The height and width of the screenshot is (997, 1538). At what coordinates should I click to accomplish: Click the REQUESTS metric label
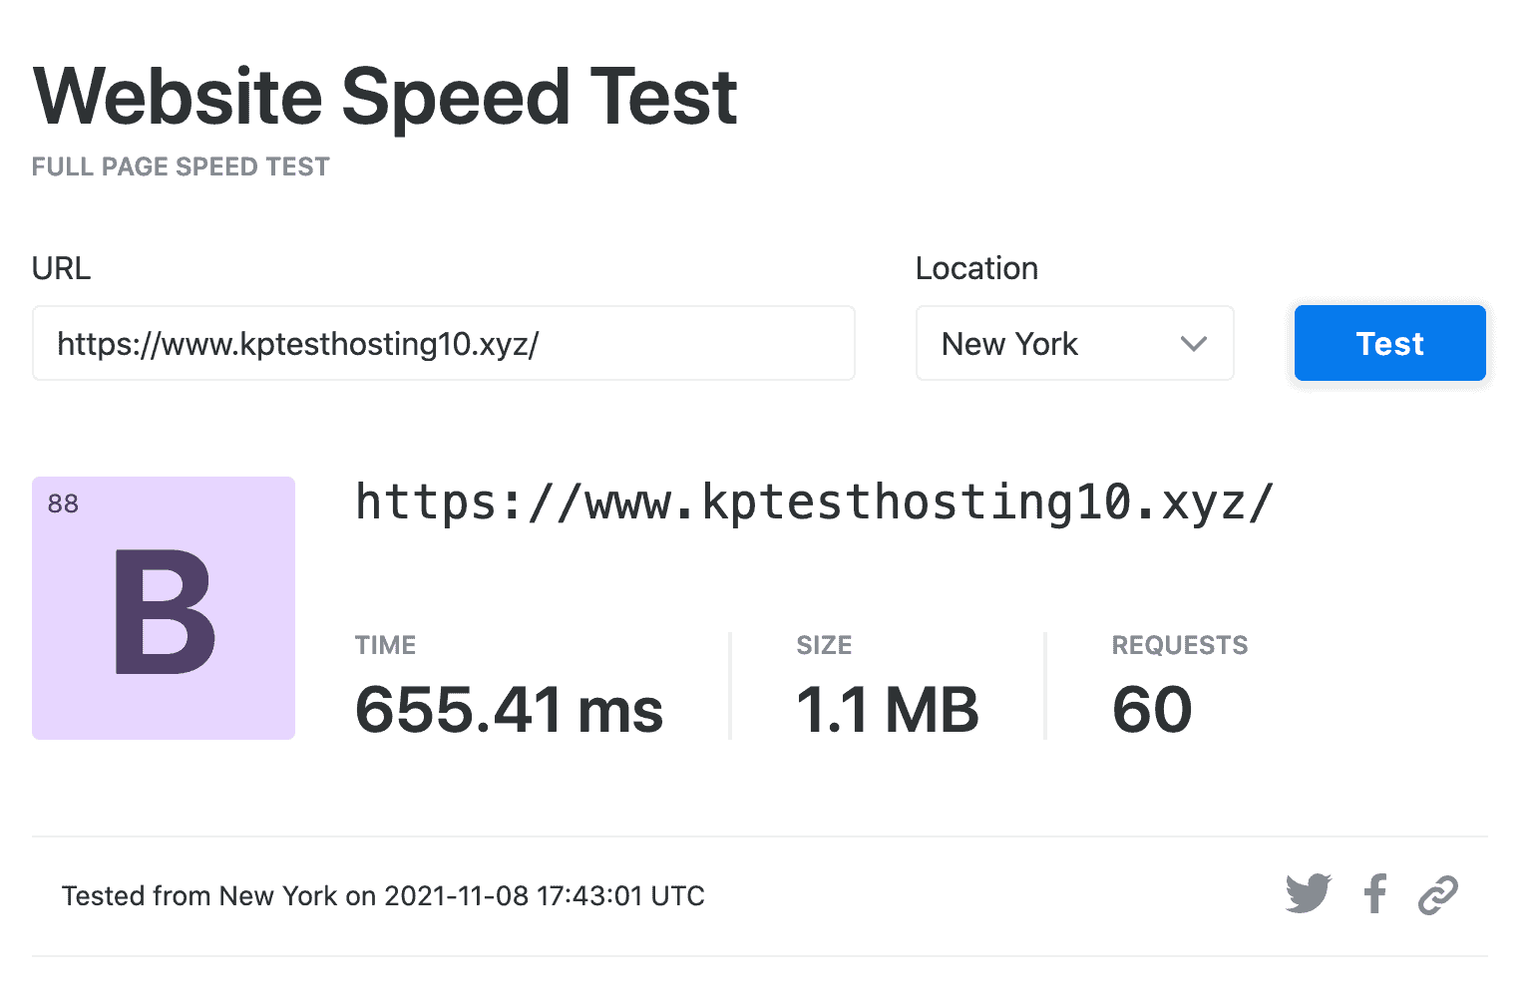click(x=1179, y=645)
